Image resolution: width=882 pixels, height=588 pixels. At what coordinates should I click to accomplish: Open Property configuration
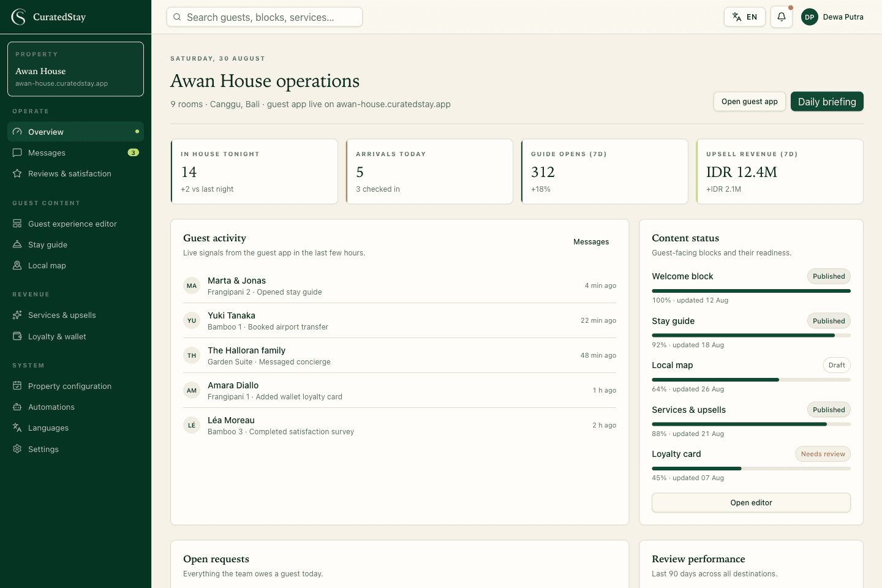tap(75, 386)
